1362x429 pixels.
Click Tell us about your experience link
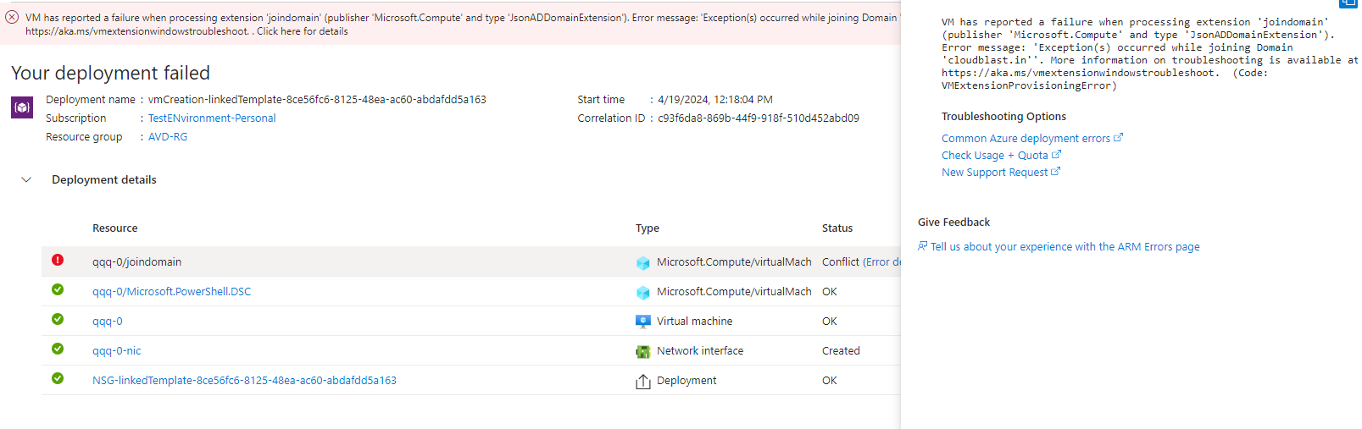tap(1065, 247)
